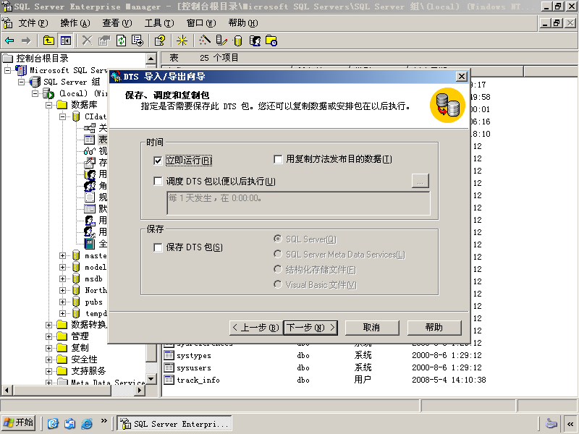Expand the model database node

[62, 267]
